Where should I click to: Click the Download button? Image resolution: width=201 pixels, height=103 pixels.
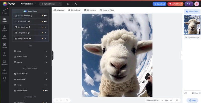(160, 4)
